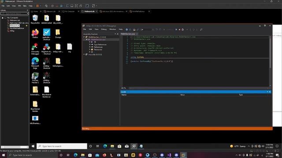Open File Explorer in guest taskbar
Image resolution: width=282 pixels, height=158 pixels.
[x=112, y=146]
